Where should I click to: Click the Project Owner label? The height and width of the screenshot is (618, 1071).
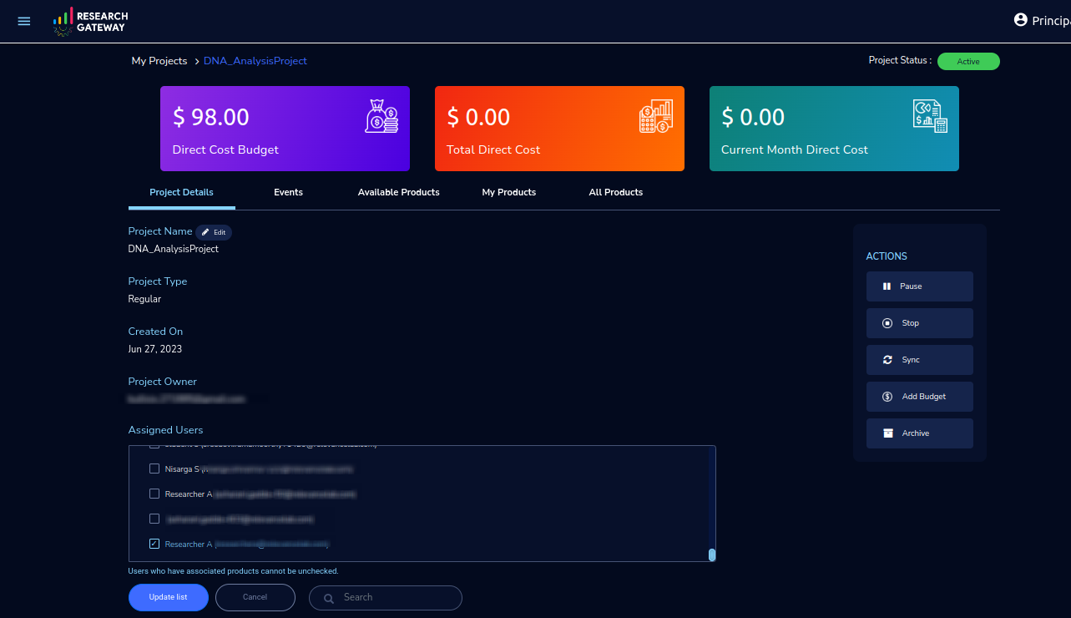click(163, 382)
